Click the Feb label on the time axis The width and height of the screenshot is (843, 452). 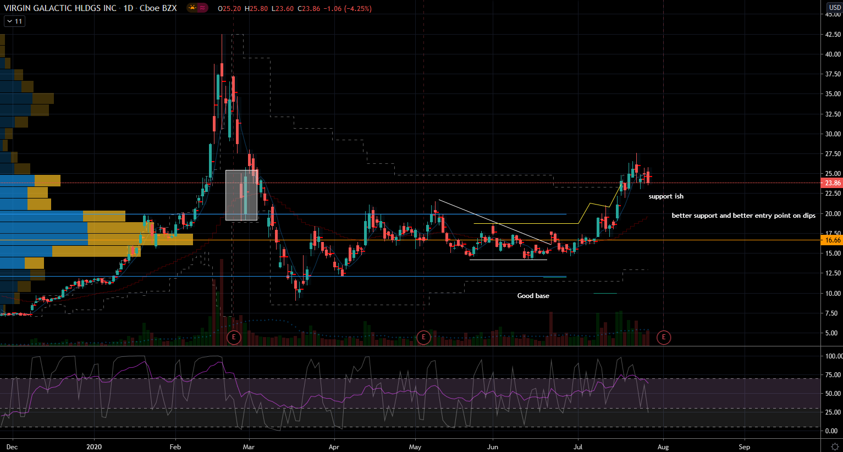[175, 447]
